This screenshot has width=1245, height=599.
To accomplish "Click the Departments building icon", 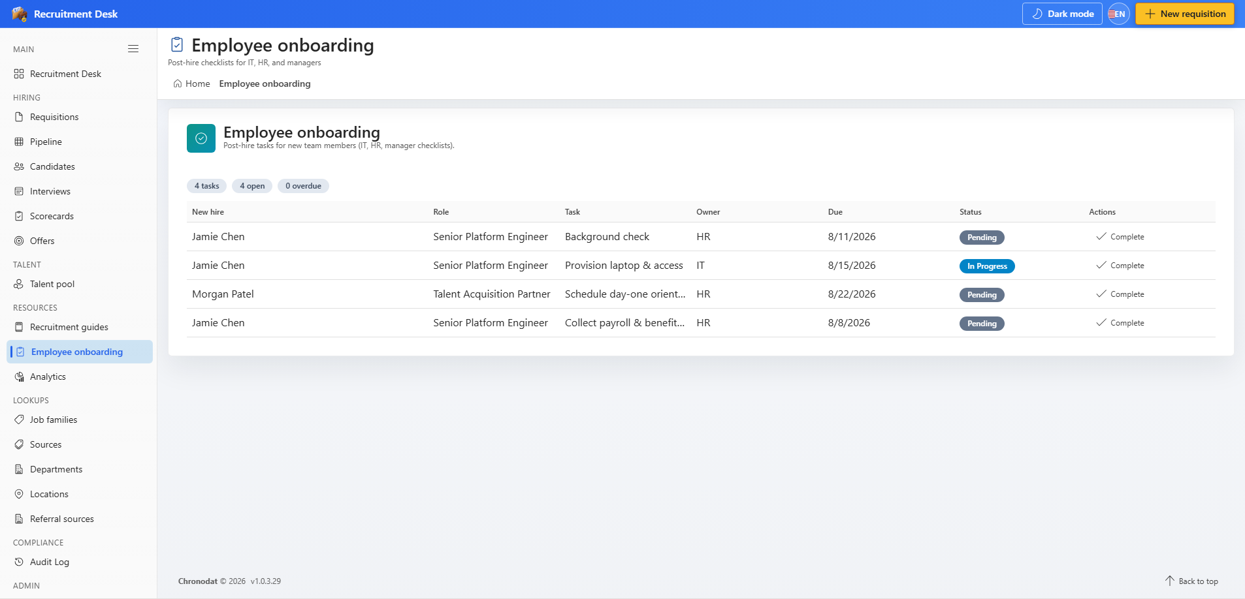I will click(x=19, y=469).
